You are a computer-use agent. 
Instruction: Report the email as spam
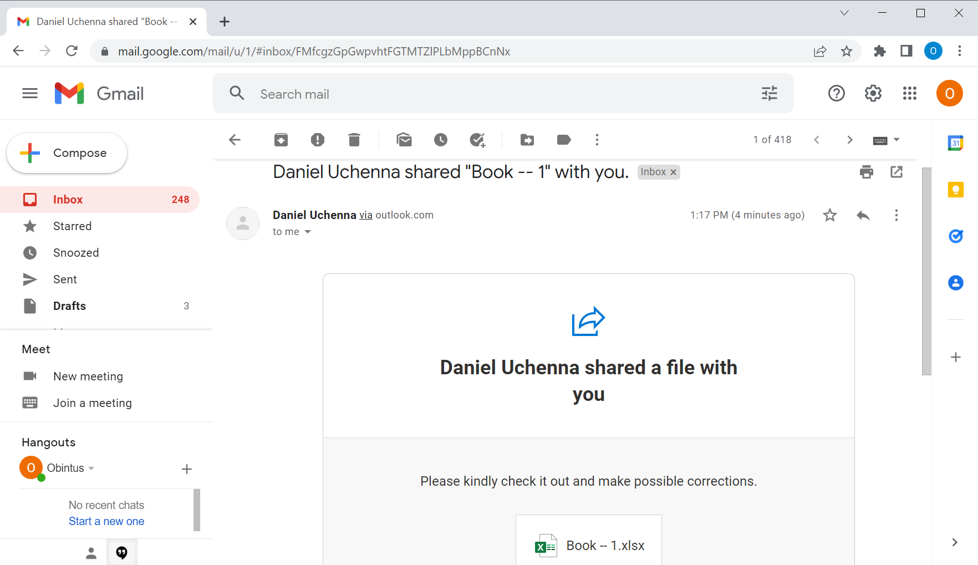[x=318, y=140]
